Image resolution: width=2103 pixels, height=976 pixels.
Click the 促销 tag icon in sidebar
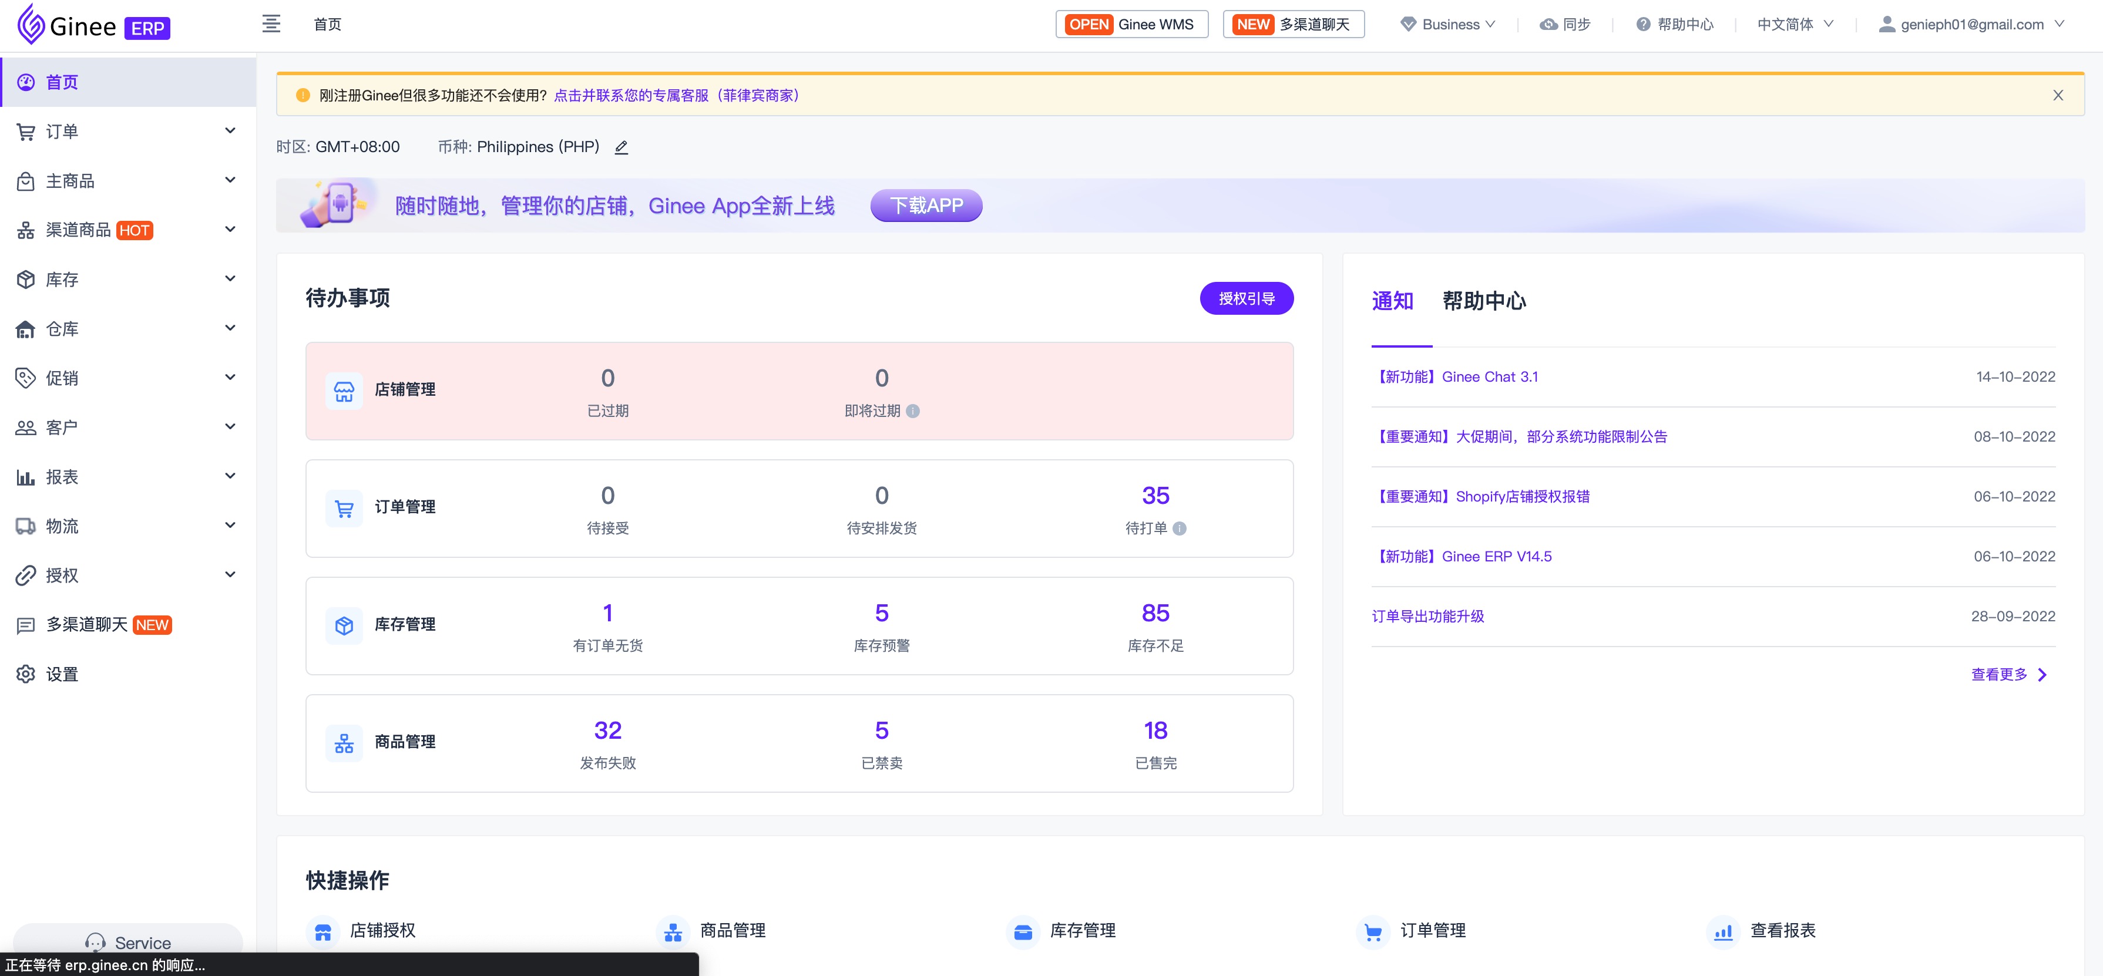pyautogui.click(x=26, y=378)
